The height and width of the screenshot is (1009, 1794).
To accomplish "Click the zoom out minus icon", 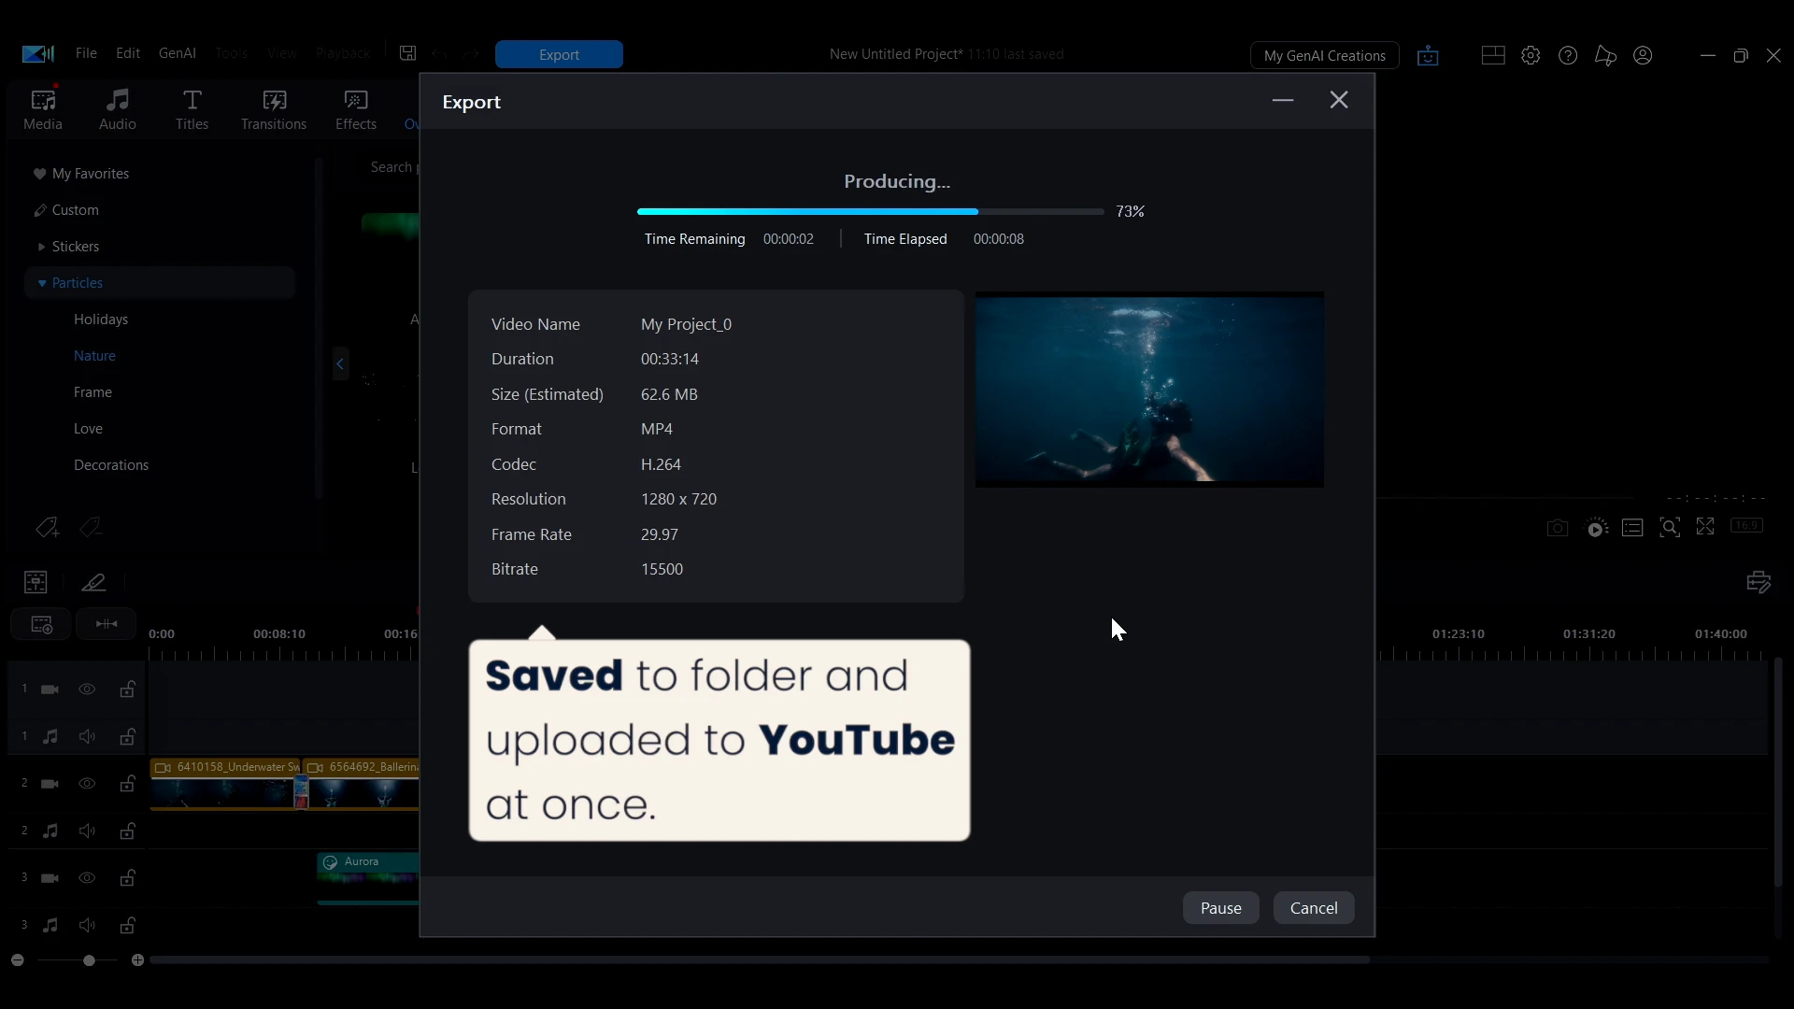I will pyautogui.click(x=17, y=960).
